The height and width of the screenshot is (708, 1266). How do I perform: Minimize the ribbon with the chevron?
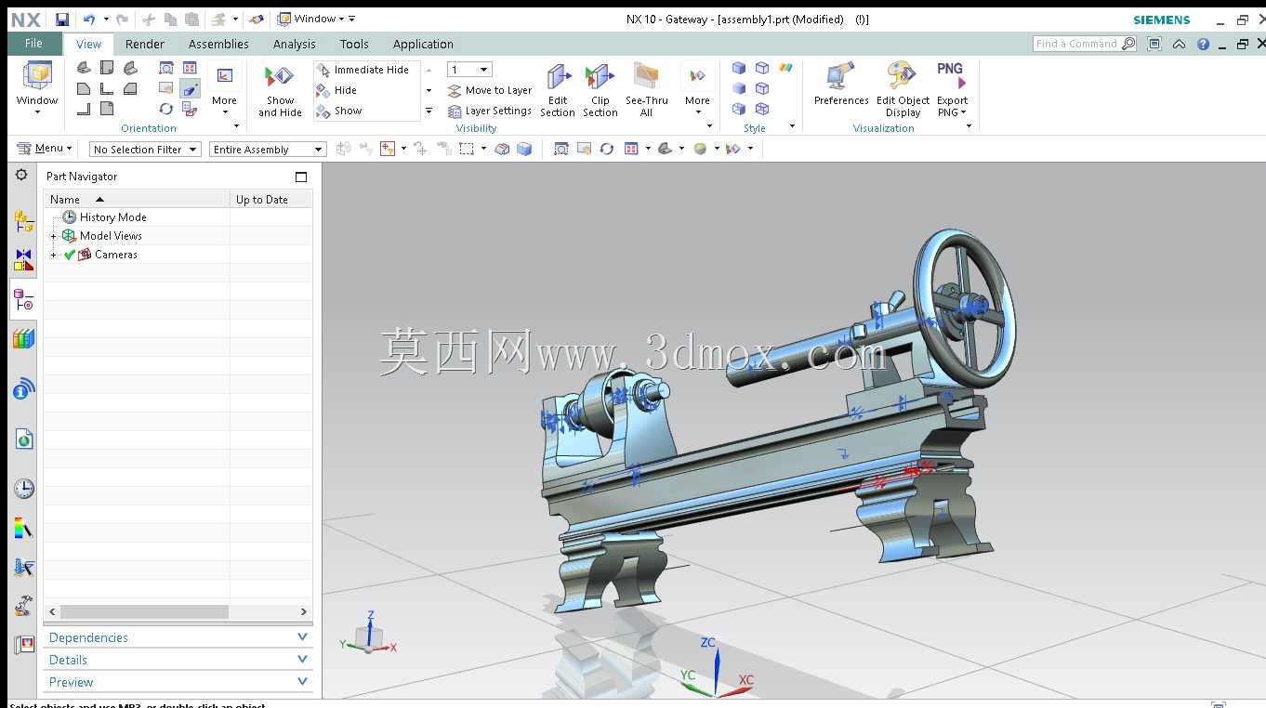1179,44
